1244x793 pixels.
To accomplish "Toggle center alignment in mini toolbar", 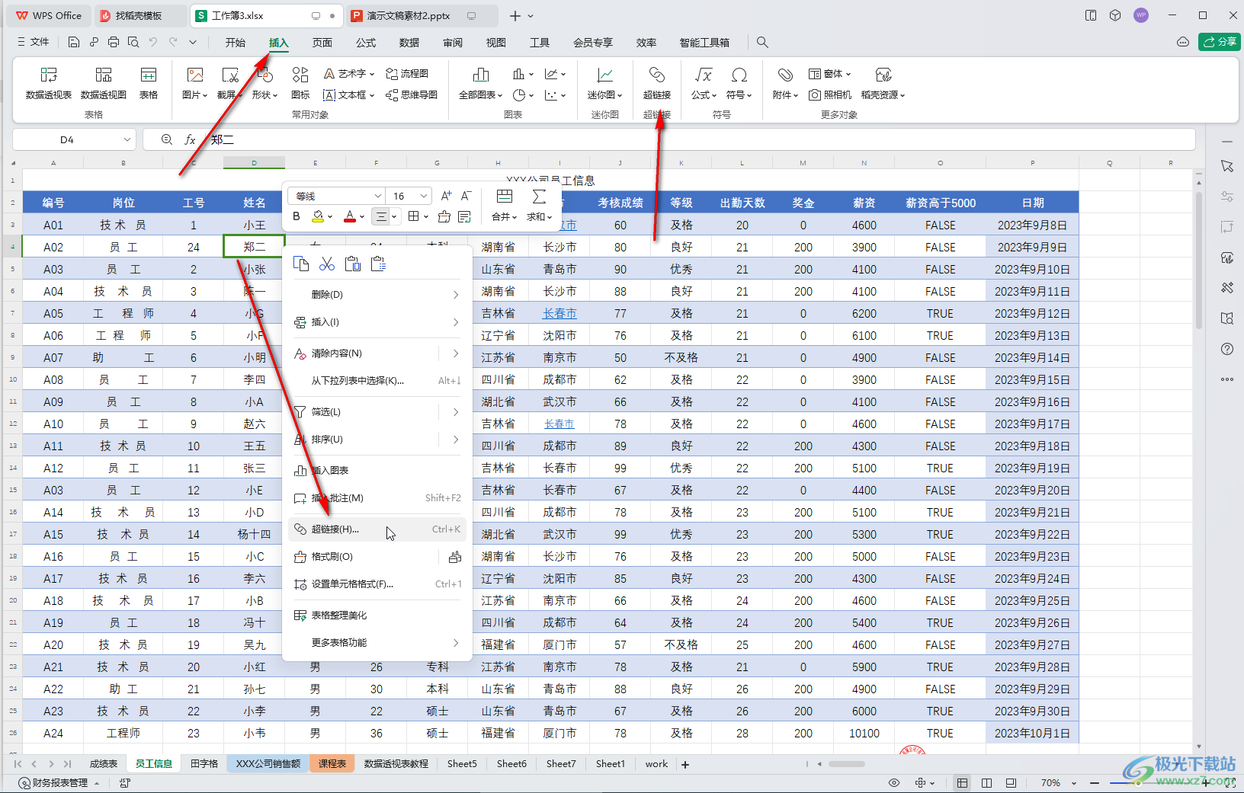I will [x=381, y=216].
